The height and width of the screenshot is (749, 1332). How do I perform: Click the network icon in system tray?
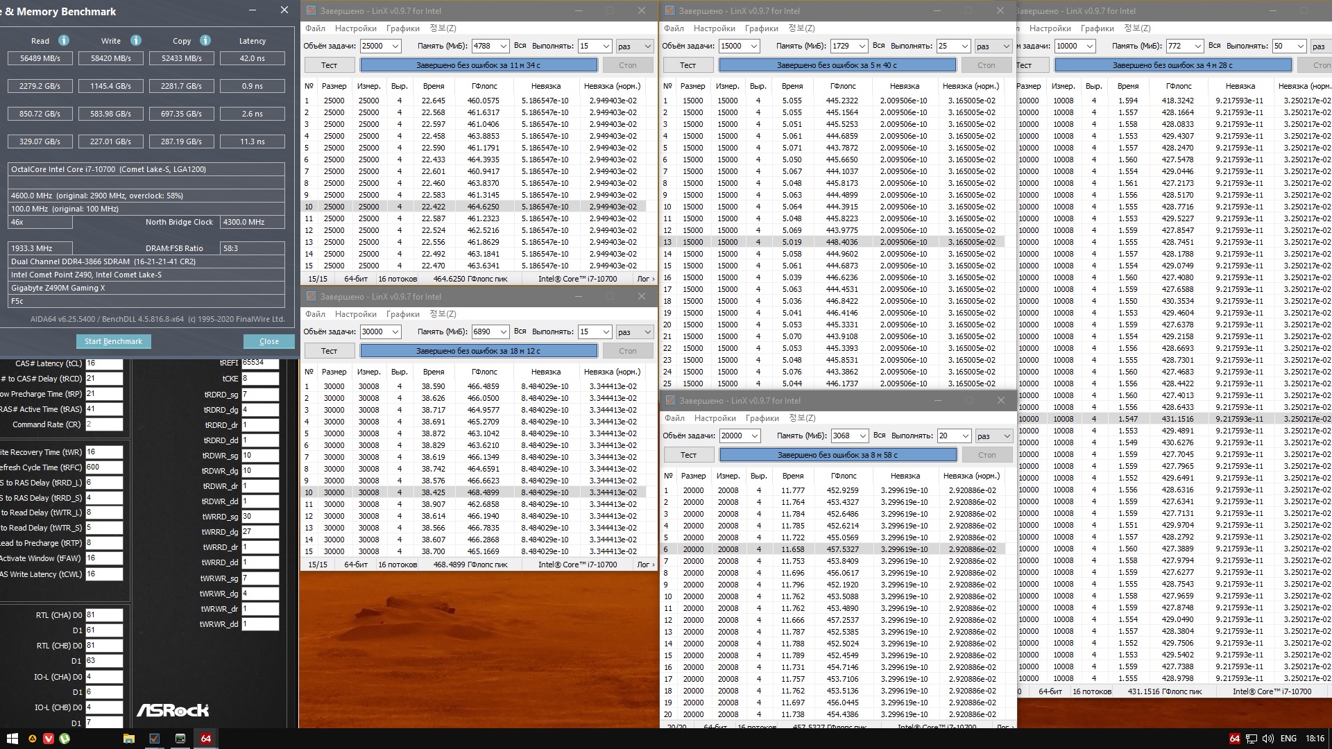click(1251, 739)
